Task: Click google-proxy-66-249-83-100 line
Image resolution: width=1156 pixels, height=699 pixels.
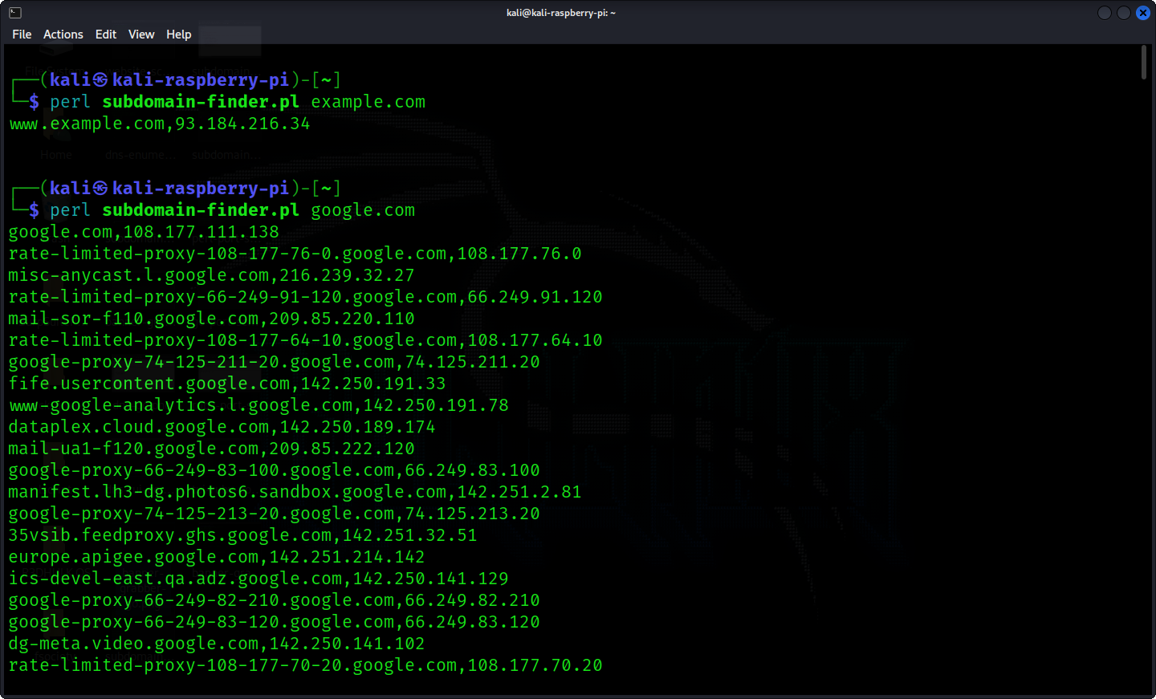Action: (275, 470)
